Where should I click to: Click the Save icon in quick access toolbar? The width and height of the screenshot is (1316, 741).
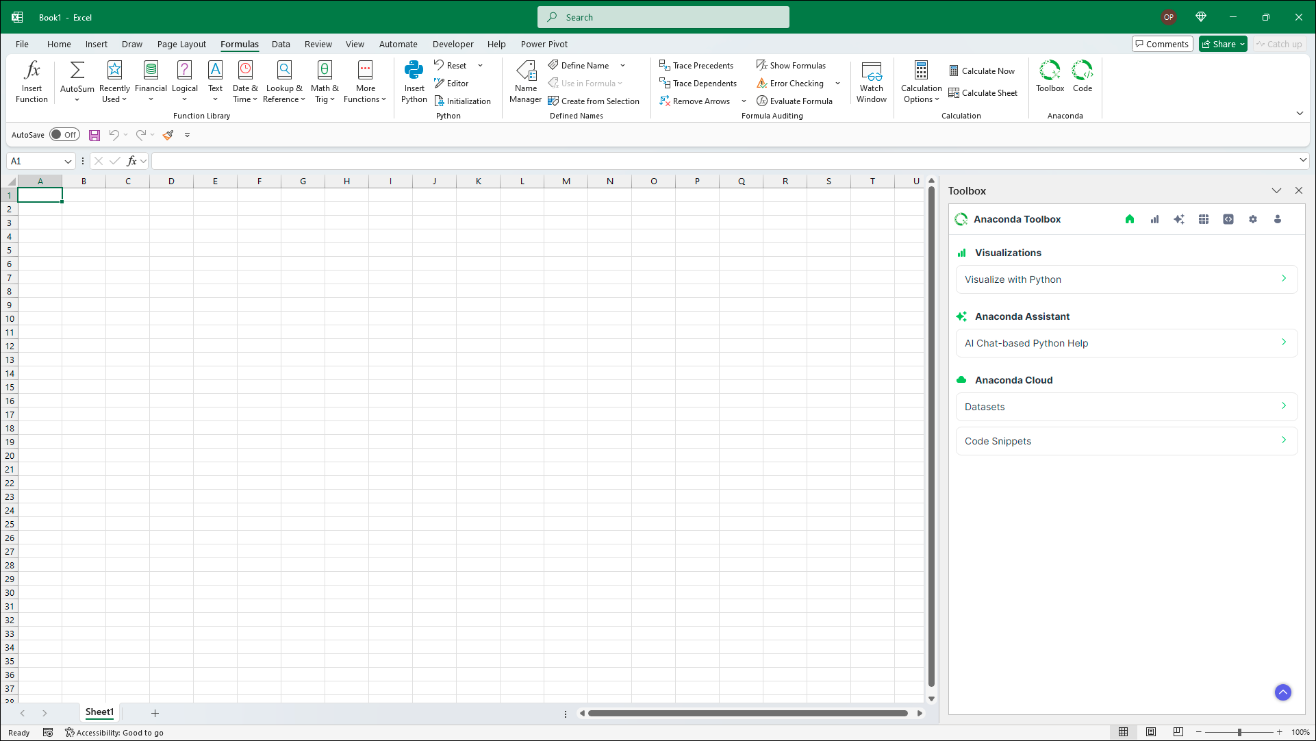94,135
